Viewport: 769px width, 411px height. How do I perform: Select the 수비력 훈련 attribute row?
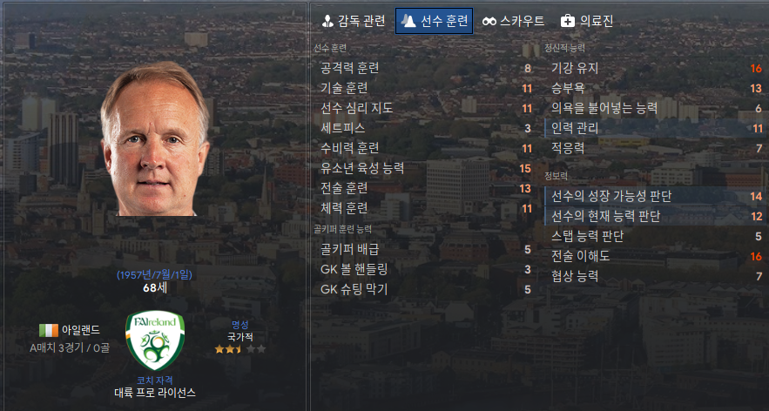[425, 149]
